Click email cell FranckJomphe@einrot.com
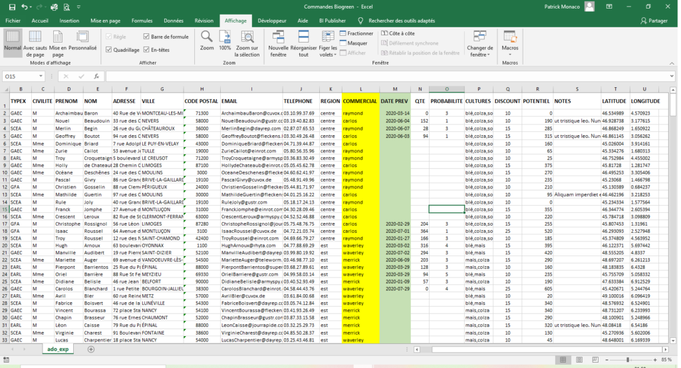Screen dimensions: 681x368 pyautogui.click(x=251, y=210)
